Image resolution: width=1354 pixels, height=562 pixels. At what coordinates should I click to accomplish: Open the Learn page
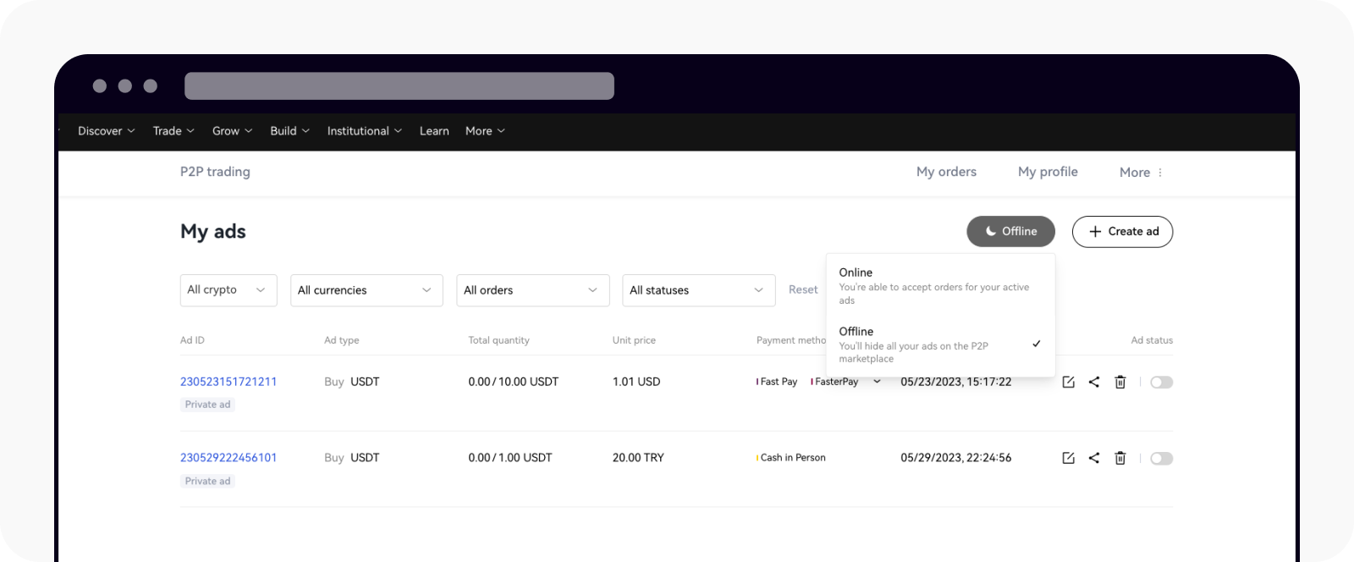434,131
